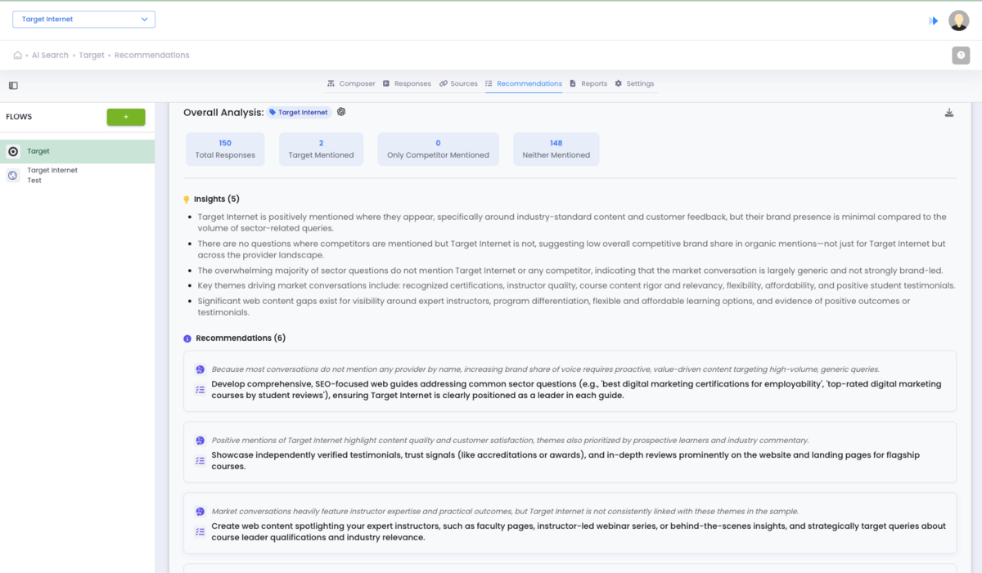
Task: Select the Target Internet Test flow
Action: coord(77,176)
